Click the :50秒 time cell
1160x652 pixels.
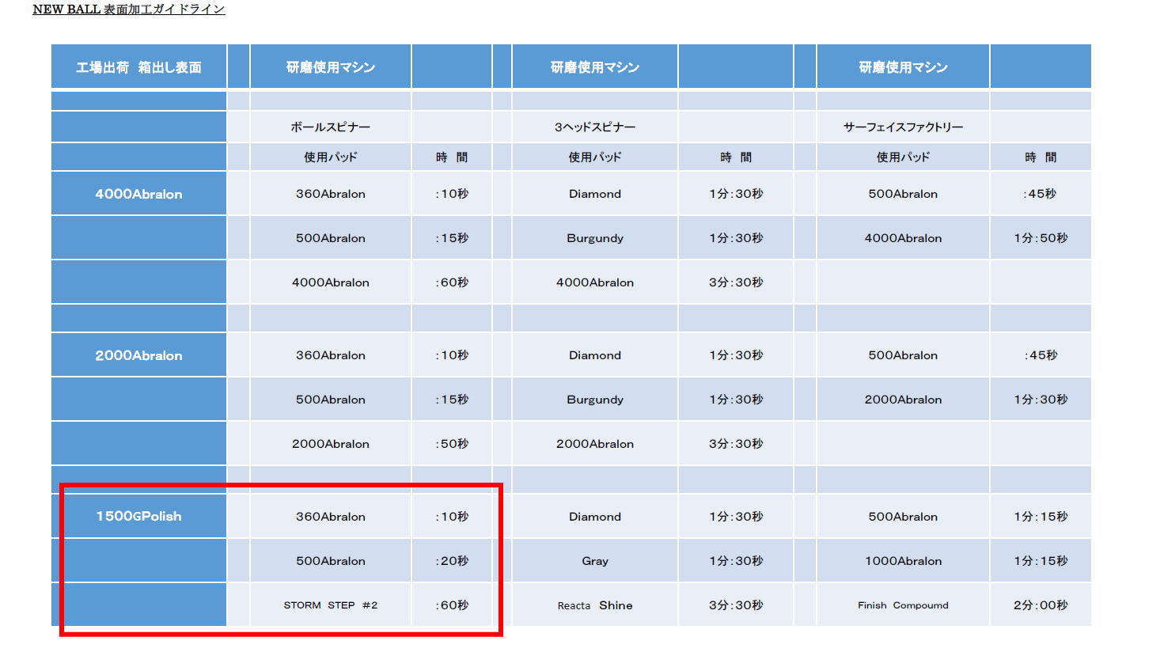452,444
